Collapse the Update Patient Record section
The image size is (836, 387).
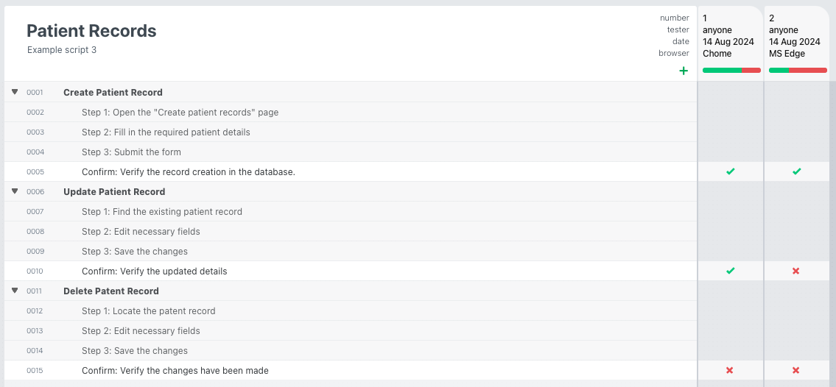[x=15, y=191]
